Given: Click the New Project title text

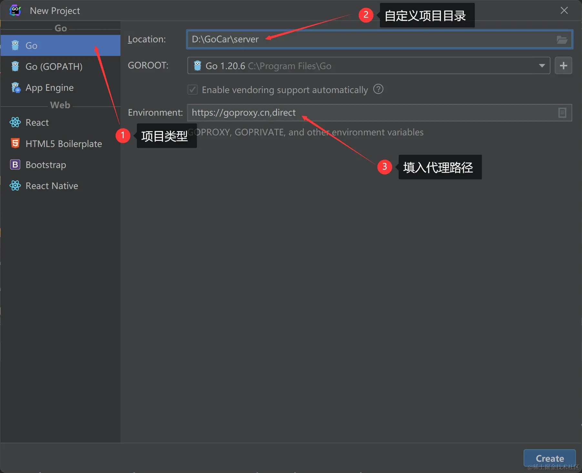Looking at the screenshot, I should point(55,11).
